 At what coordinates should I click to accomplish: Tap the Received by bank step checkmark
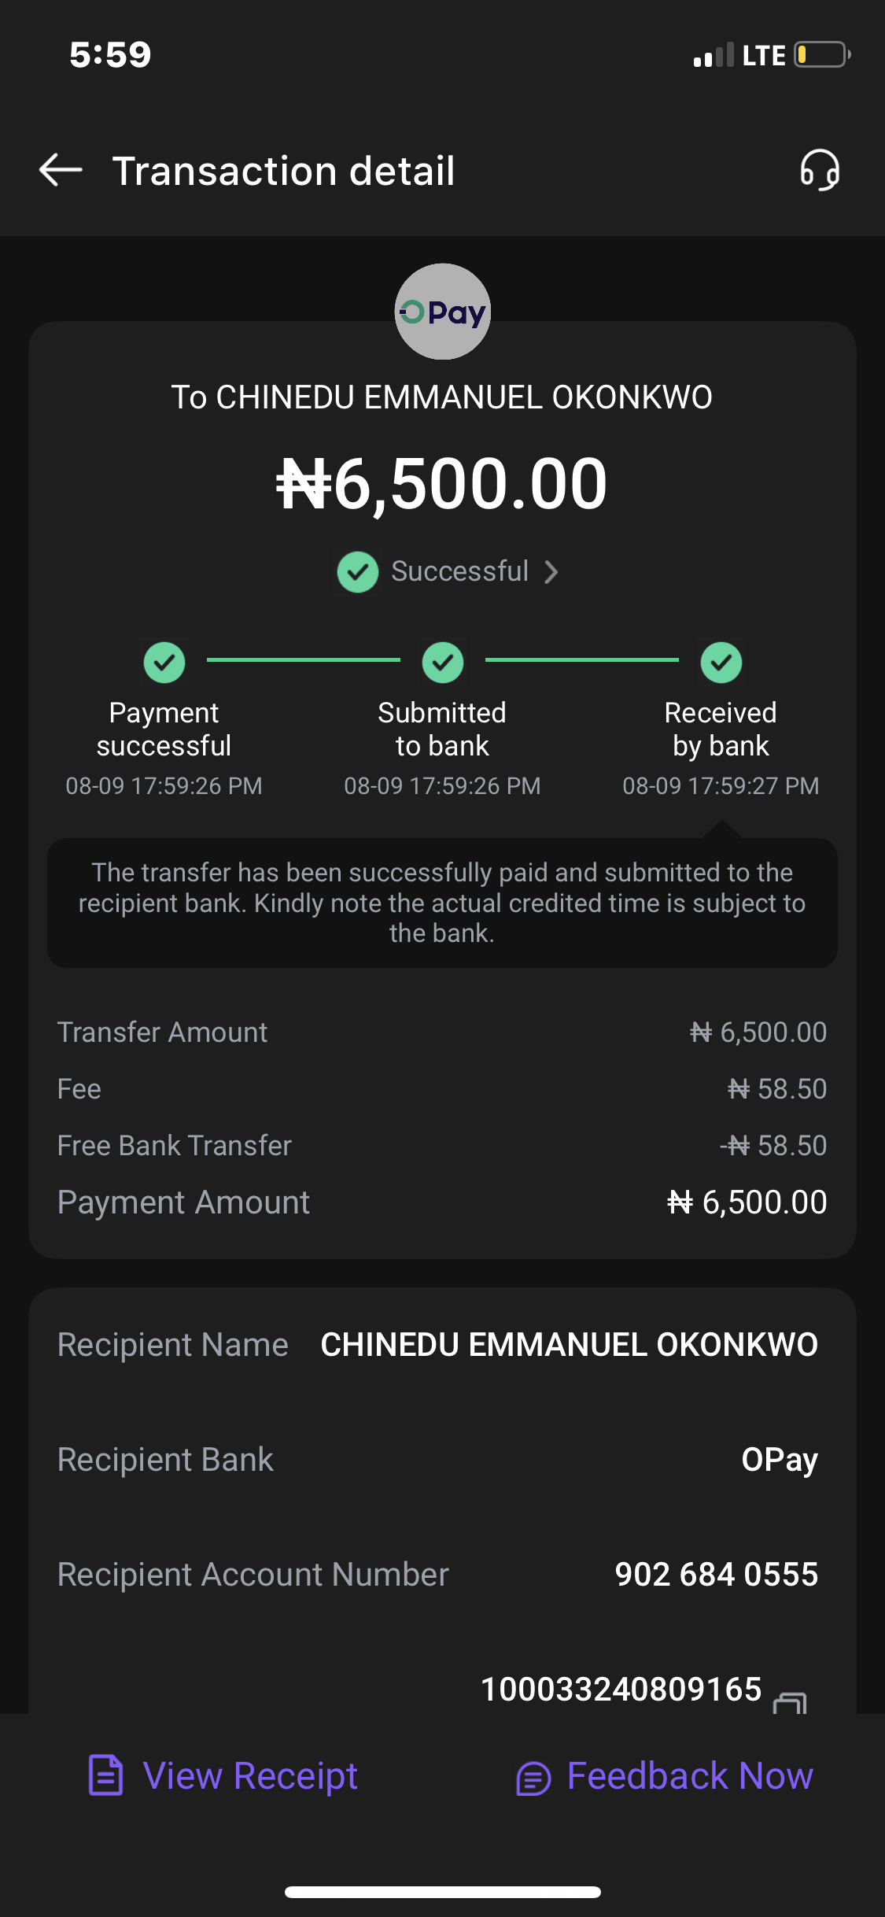pyautogui.click(x=721, y=663)
